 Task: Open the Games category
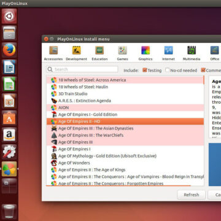click(x=122, y=53)
